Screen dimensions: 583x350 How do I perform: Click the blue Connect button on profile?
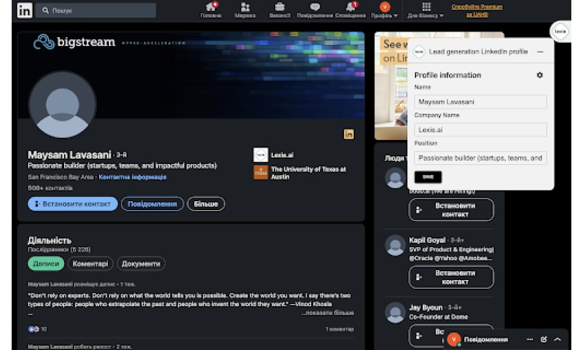pyautogui.click(x=73, y=204)
